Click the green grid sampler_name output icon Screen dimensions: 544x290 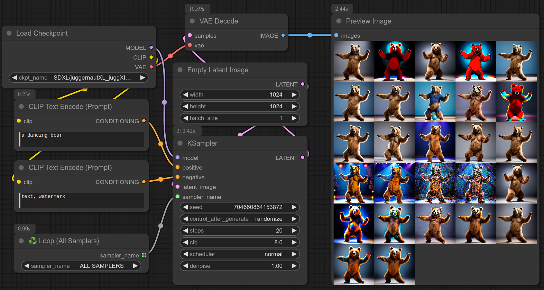144,255
